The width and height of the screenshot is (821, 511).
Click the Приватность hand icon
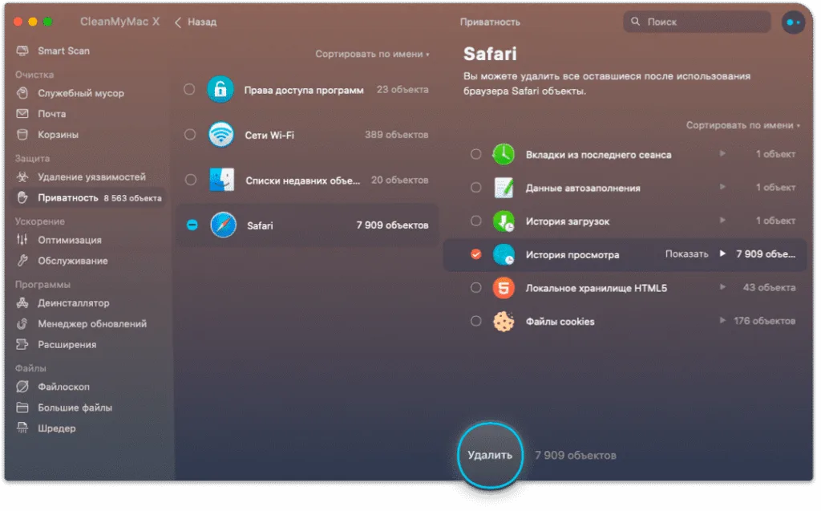click(x=22, y=197)
